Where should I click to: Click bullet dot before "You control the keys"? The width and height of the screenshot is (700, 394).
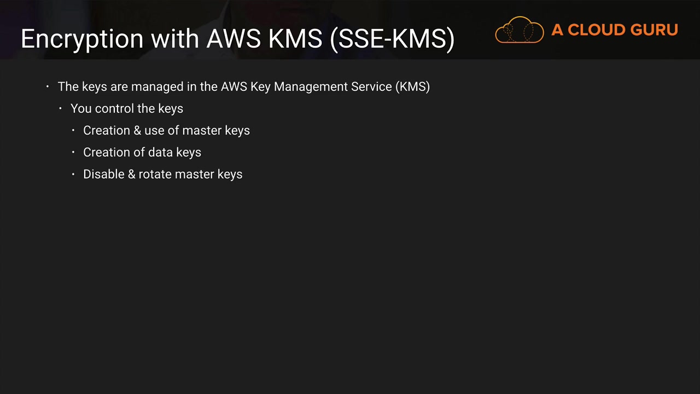pos(61,108)
